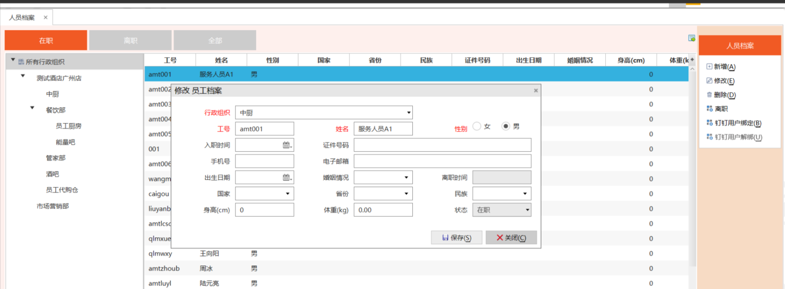
Task: Open the 婚姻情况 dropdown
Action: [x=406, y=177]
